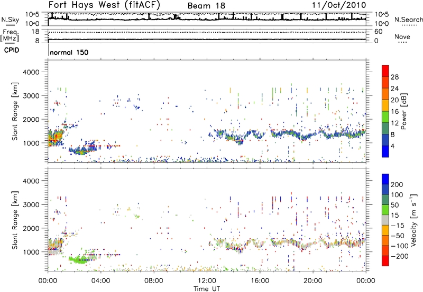Viewport: 423px width, 292px height.
Task: Click the '28' power colorbar tick label
Action: point(394,77)
